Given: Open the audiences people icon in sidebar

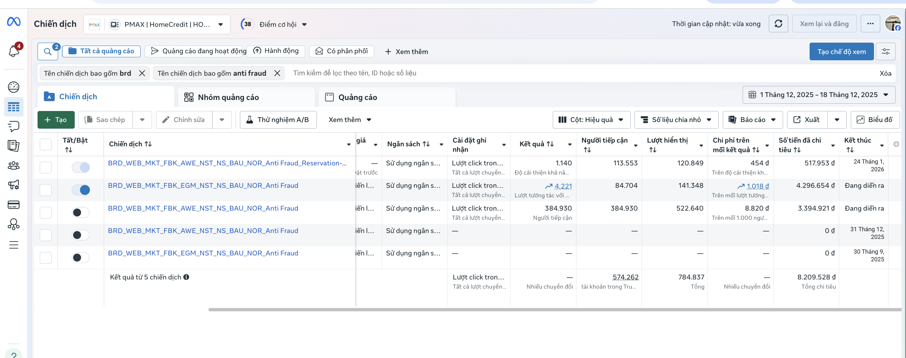Looking at the screenshot, I should (14, 165).
